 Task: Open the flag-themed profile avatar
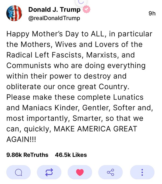pyautogui.click(x=14, y=13)
